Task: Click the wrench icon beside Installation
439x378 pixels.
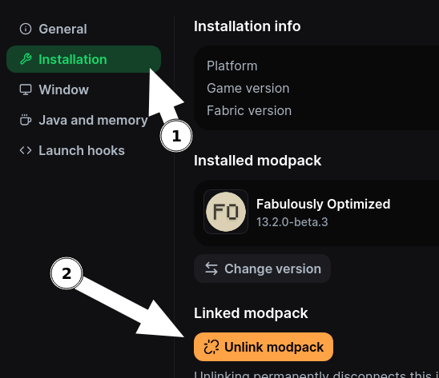Action: [x=26, y=59]
